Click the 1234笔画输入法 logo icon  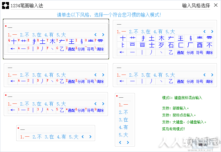[x=6, y=5]
